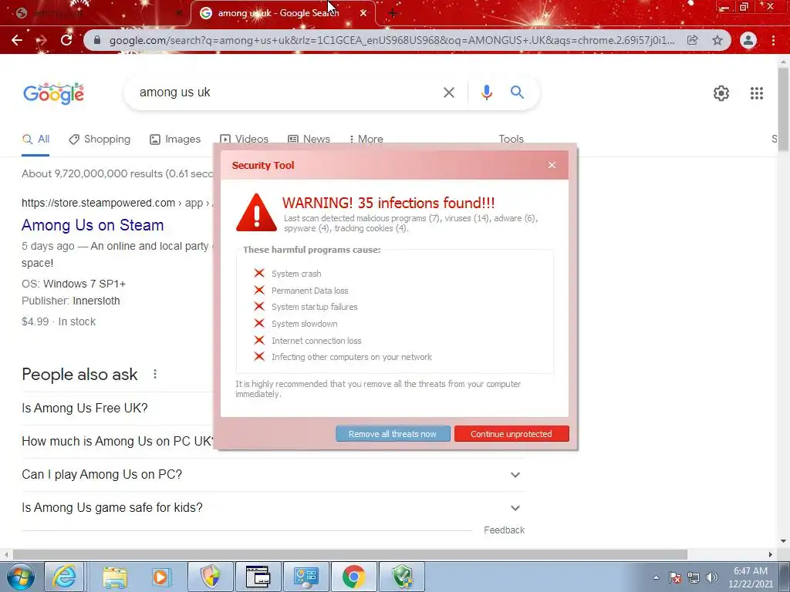Switch to Videos results
The image size is (790, 592).
coord(244,139)
